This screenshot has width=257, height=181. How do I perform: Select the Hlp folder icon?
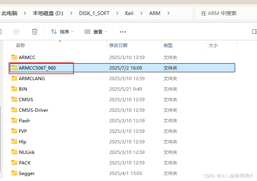click(x=14, y=141)
